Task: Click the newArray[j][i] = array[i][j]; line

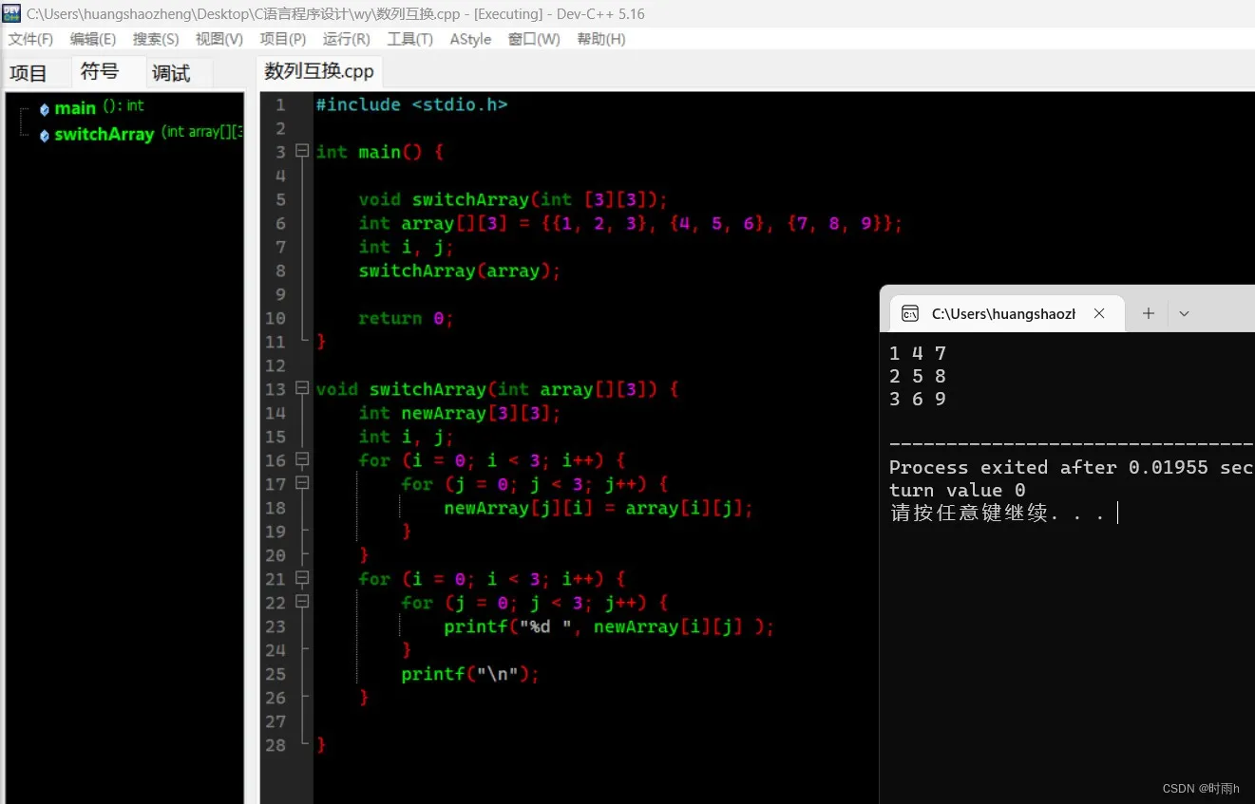Action: click(599, 508)
